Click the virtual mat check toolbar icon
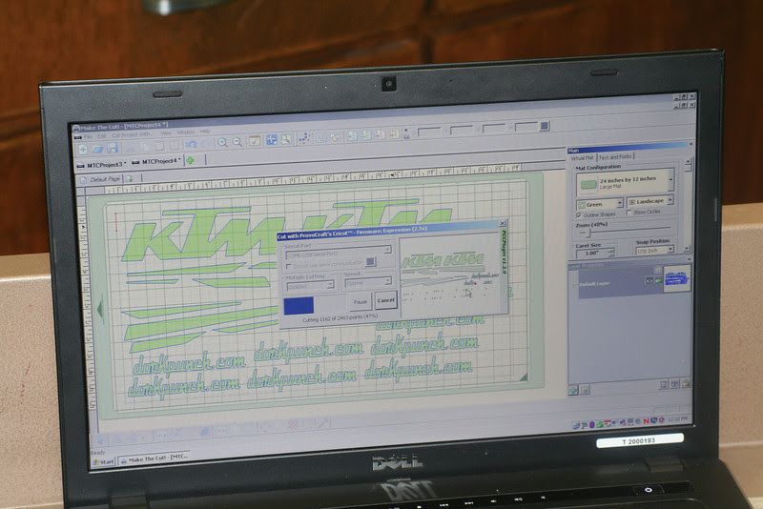The width and height of the screenshot is (763, 509). 255,141
